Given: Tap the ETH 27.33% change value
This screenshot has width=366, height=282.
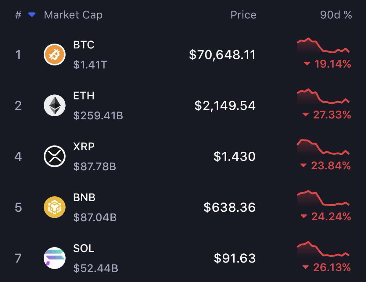Looking at the screenshot, I should coord(332,115).
